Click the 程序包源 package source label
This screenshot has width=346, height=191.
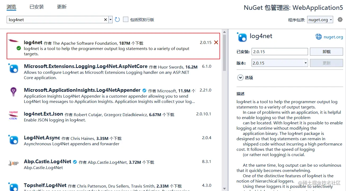[296, 20]
